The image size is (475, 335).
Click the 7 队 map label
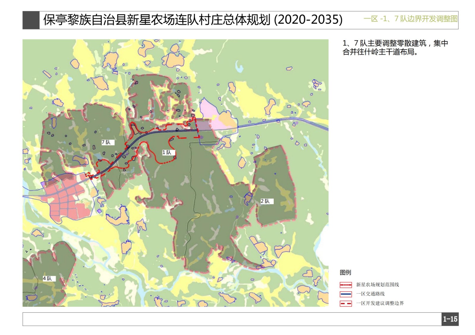pos(106,142)
